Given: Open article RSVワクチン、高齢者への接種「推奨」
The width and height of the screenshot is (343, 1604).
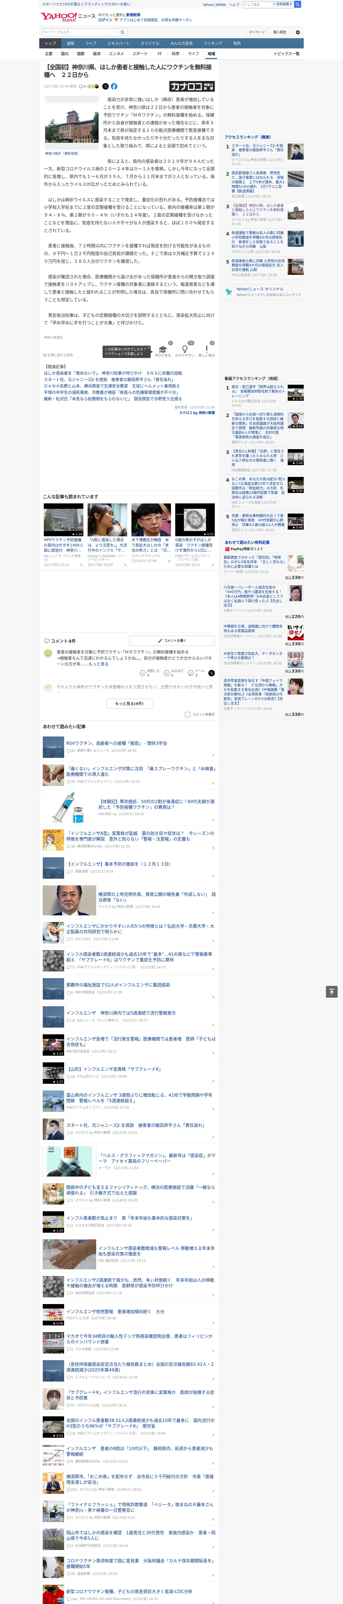Looking at the screenshot, I should pos(116,743).
